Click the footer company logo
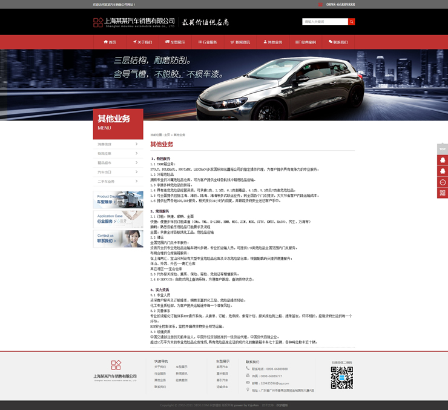This screenshot has height=410, width=448. click(x=116, y=369)
